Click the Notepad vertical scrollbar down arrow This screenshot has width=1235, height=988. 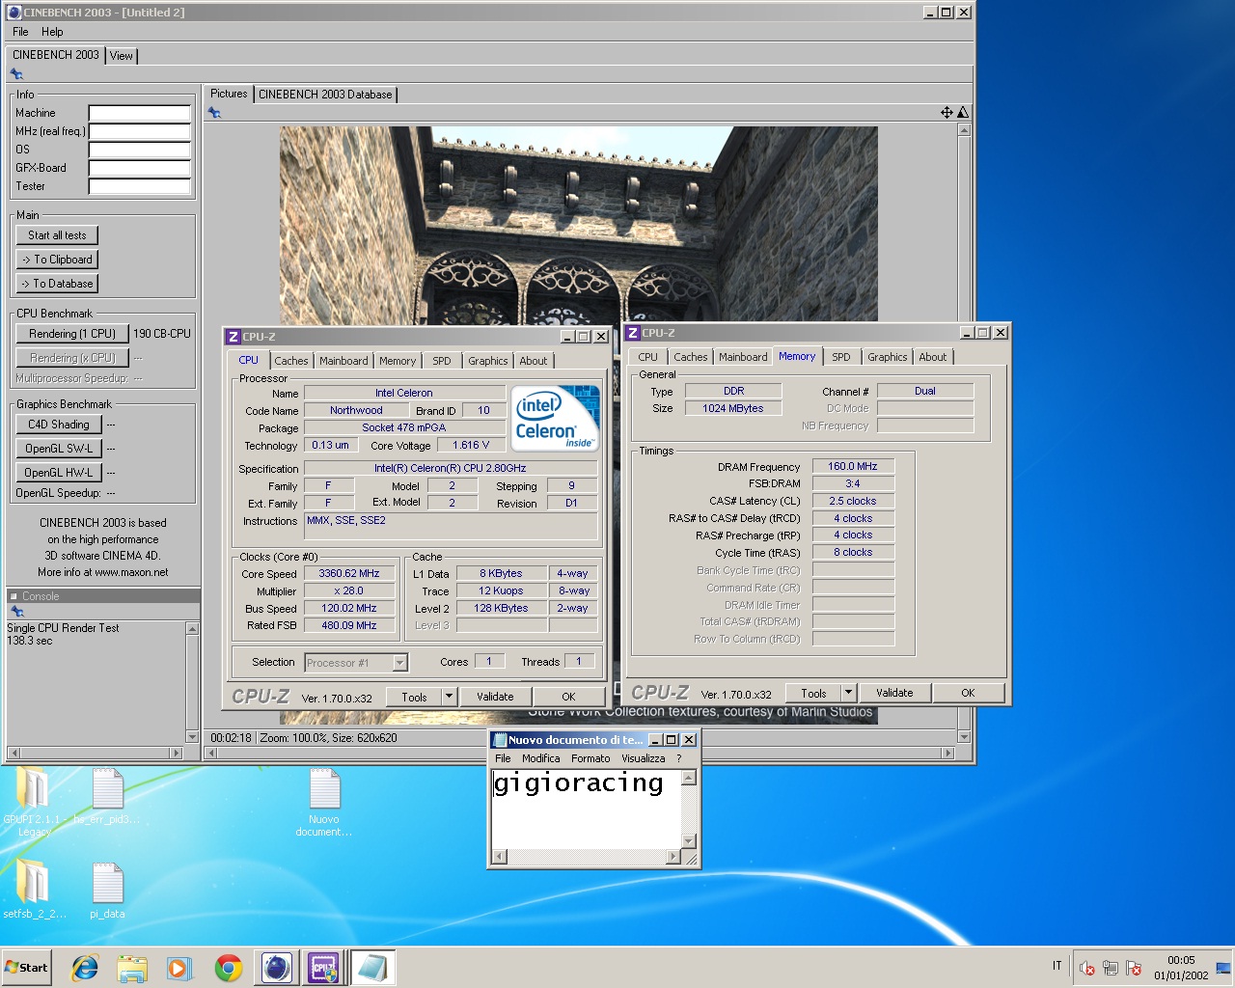(689, 841)
